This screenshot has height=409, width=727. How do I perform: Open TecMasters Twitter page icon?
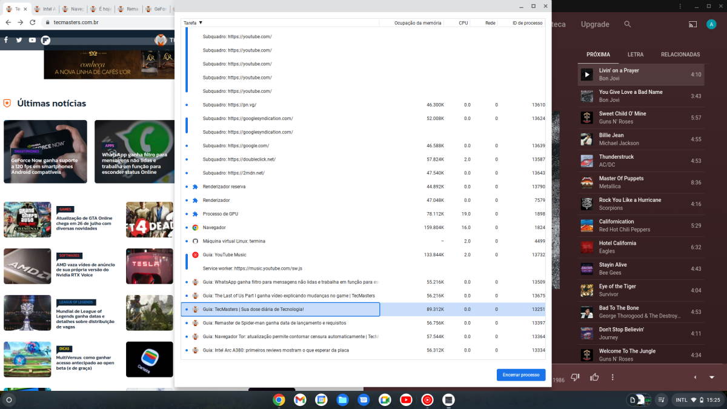(19, 40)
